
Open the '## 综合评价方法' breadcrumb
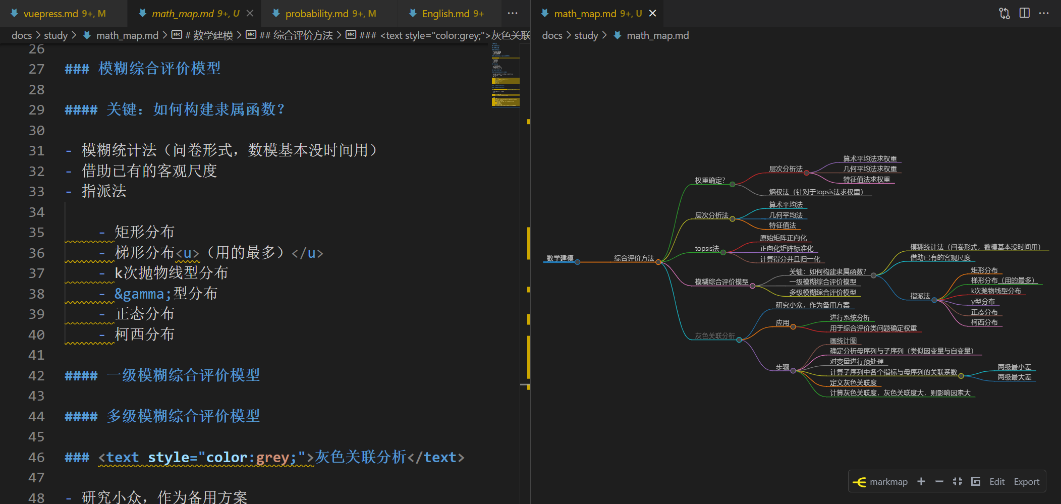click(296, 35)
